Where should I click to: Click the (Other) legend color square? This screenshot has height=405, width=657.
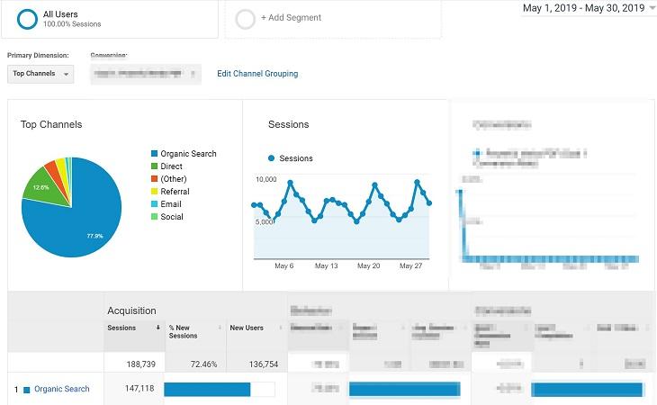pos(154,179)
